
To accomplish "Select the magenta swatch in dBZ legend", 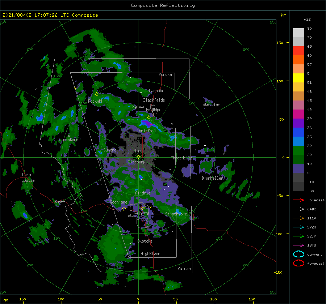I will pos(298,114).
